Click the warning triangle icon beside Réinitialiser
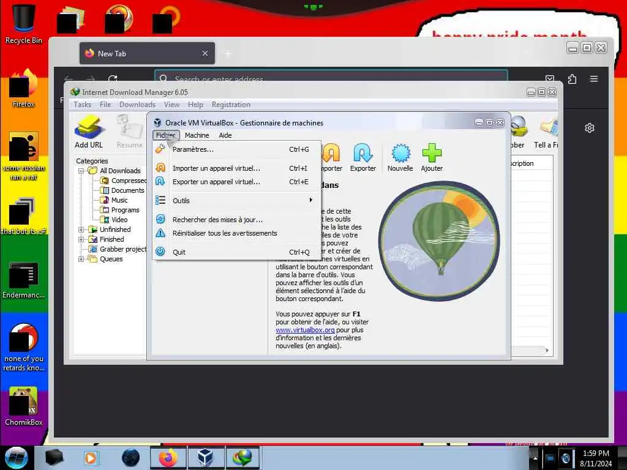 point(160,233)
